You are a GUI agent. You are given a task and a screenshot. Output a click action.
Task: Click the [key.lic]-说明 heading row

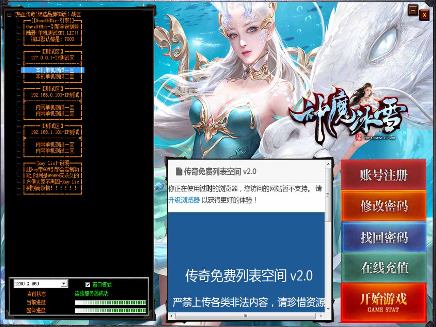point(53,163)
